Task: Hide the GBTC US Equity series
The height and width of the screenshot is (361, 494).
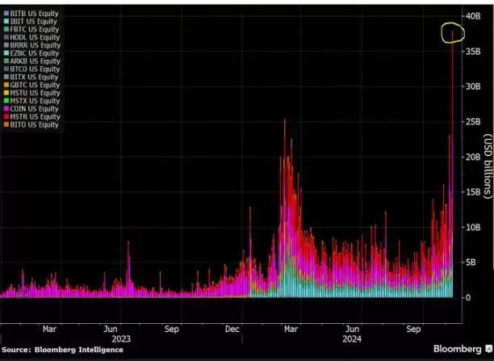Action: (x=31, y=85)
